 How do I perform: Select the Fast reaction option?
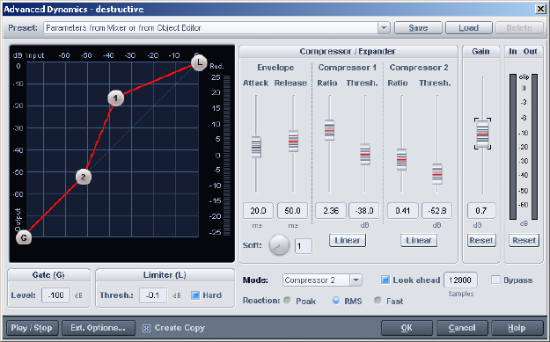[378, 301]
